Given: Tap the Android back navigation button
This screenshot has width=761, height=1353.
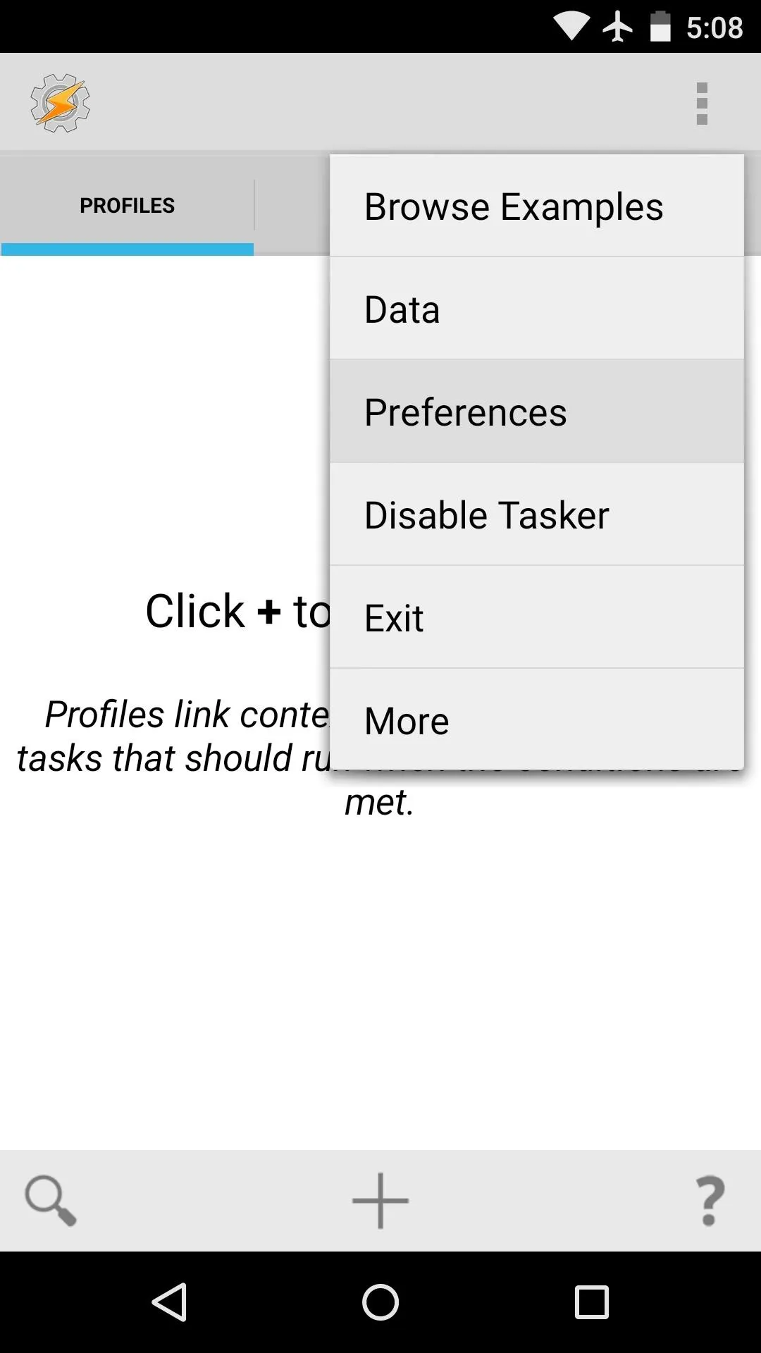Looking at the screenshot, I should pos(169,1302).
